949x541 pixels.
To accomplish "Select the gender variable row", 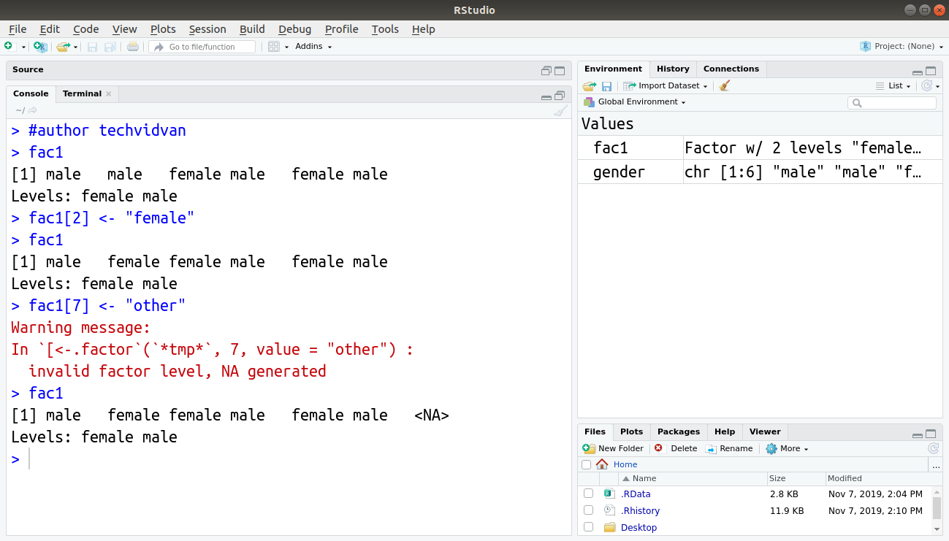I will pos(760,172).
